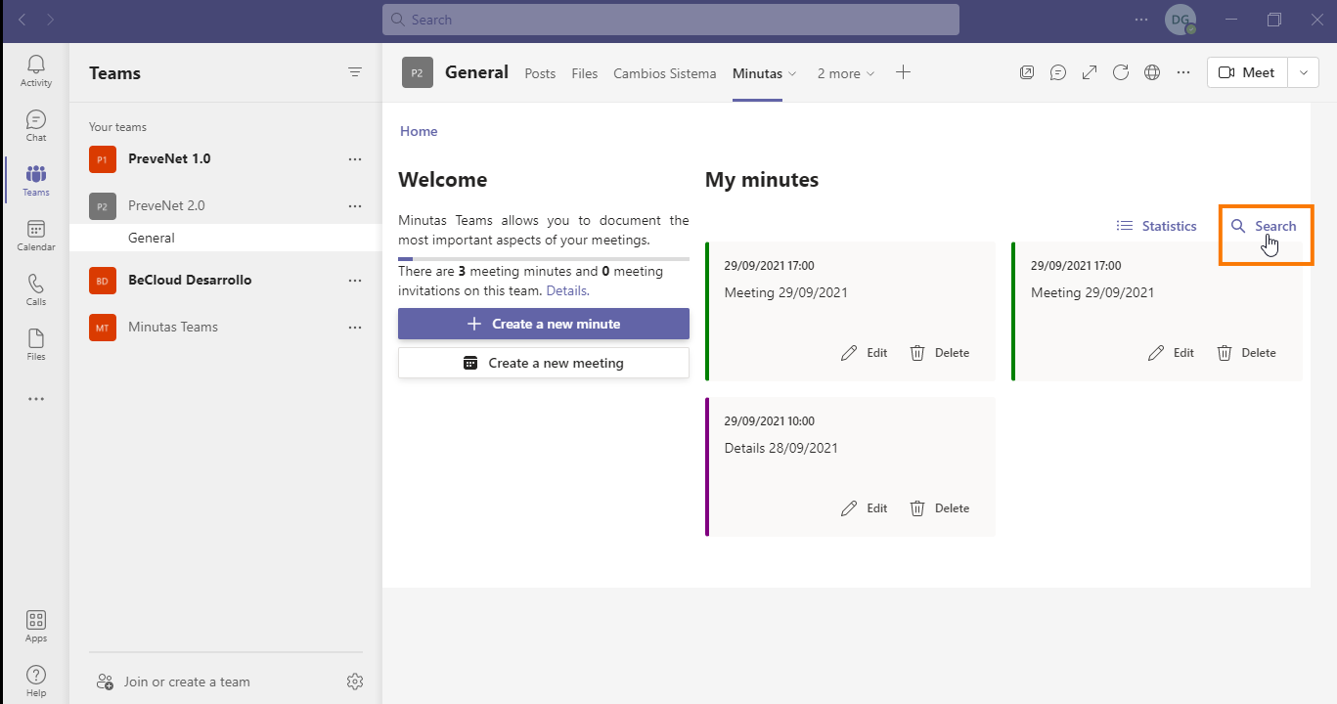
Task: Click Create a new meeting
Action: click(x=544, y=363)
